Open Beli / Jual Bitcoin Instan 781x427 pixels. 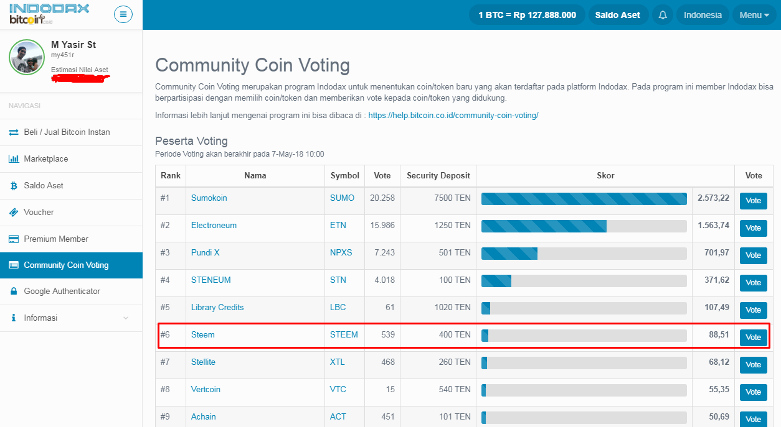click(x=71, y=132)
